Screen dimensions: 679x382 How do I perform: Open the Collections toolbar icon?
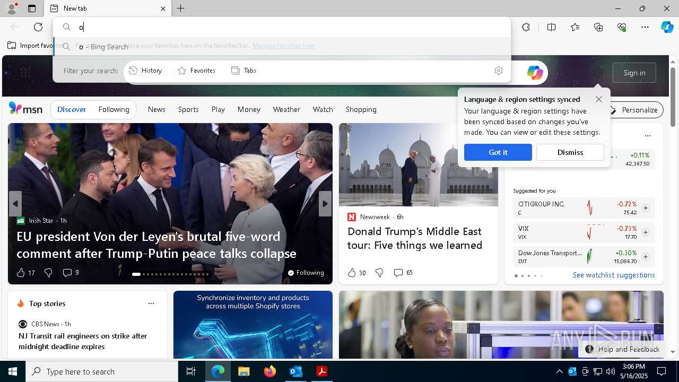pyautogui.click(x=598, y=27)
